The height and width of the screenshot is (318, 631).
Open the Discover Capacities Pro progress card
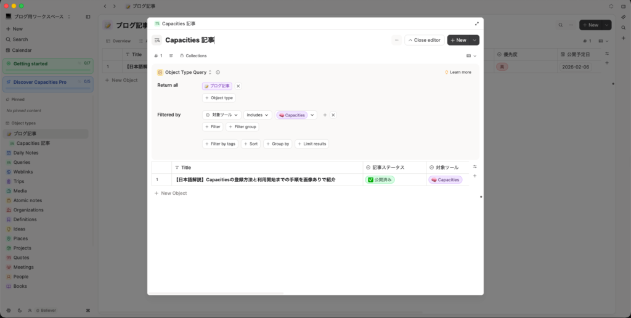pos(48,84)
